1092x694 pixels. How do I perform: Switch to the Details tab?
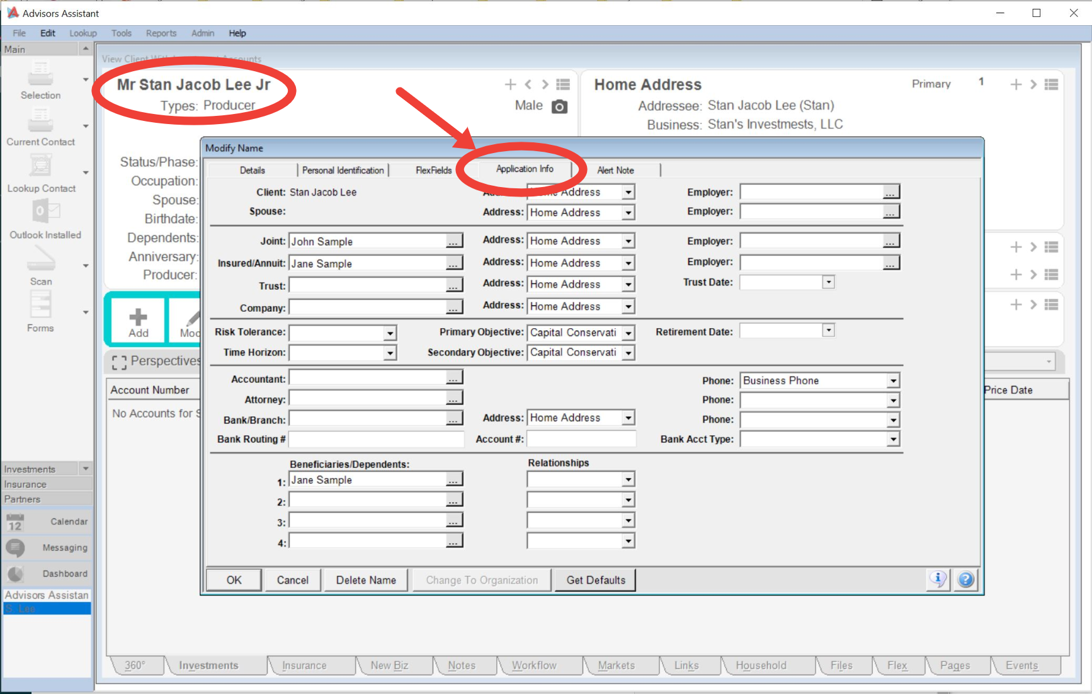coord(252,170)
